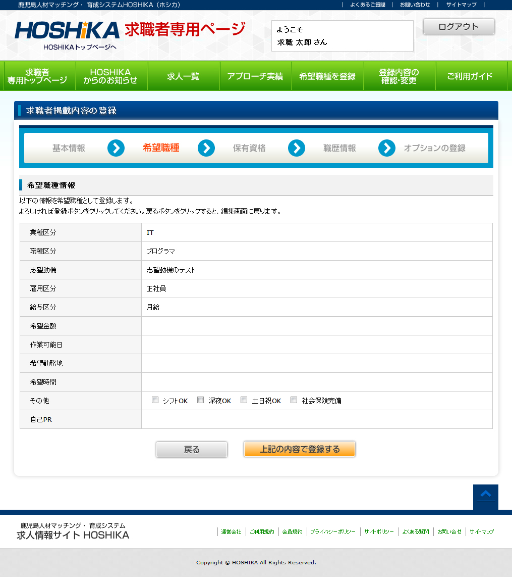The width and height of the screenshot is (512, 585).
Task: Open the プライバシーポリシー footer link
Action: tap(332, 532)
